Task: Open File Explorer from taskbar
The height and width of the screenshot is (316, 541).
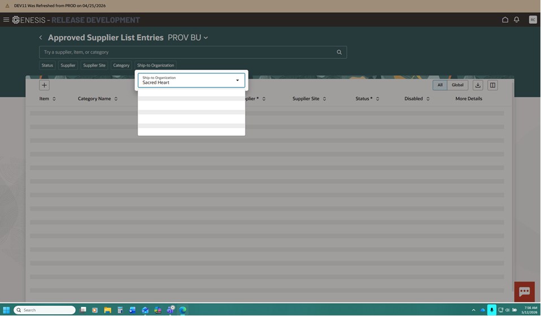Action: coord(108,310)
